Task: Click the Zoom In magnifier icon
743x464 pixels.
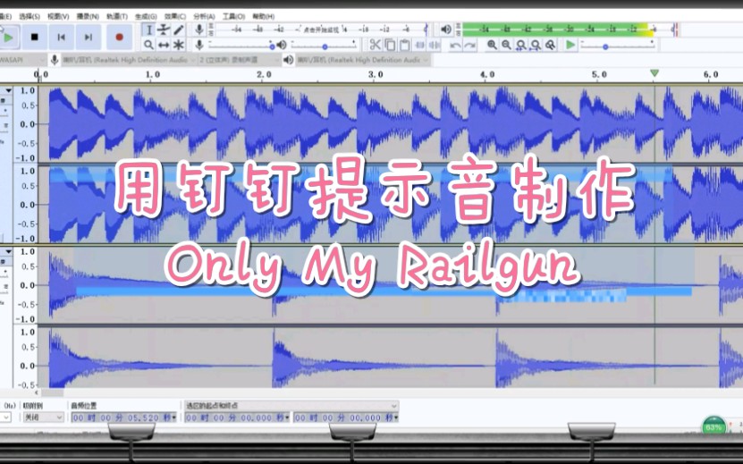Action: tap(491, 45)
